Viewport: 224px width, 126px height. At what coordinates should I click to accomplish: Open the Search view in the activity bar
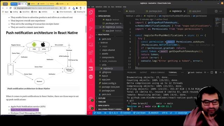coord(91,20)
